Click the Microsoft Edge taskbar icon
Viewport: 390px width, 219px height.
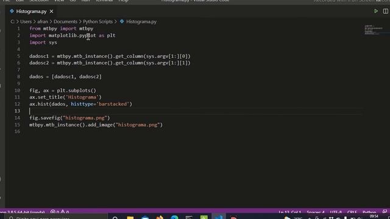click(x=174, y=217)
